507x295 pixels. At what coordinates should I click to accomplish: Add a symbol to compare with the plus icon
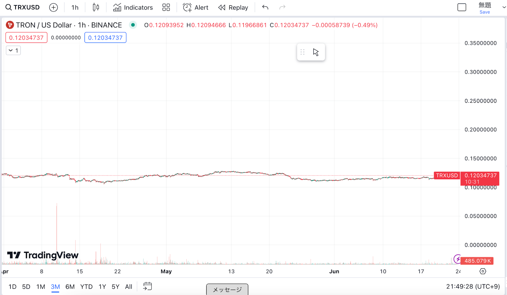[x=54, y=7]
